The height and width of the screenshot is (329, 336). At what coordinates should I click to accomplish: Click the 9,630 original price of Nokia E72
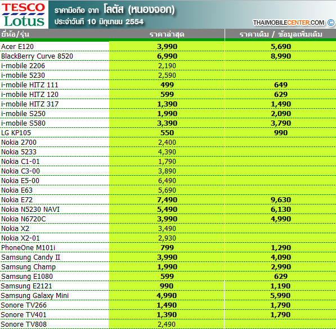tap(281, 200)
